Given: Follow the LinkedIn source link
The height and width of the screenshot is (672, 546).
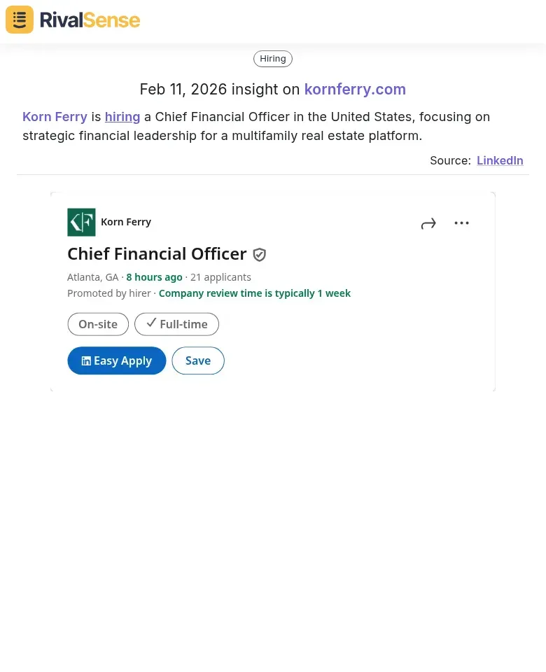Looking at the screenshot, I should (x=500, y=160).
